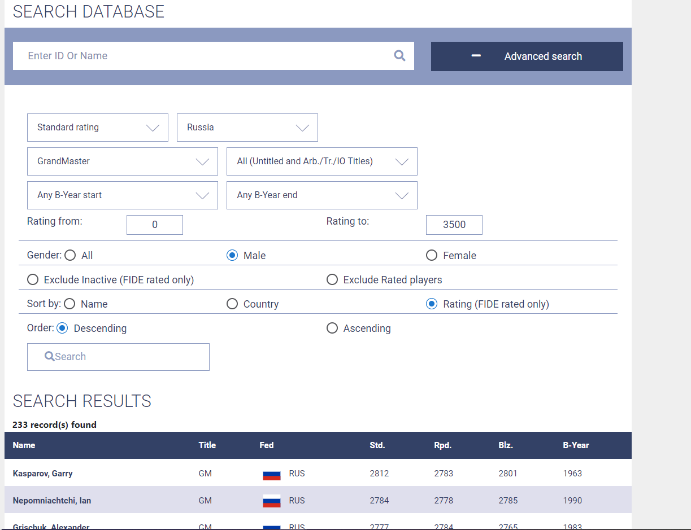Screen dimensions: 691x530
Task: Expand the Any B-Year start dropdown
Action: point(123,195)
